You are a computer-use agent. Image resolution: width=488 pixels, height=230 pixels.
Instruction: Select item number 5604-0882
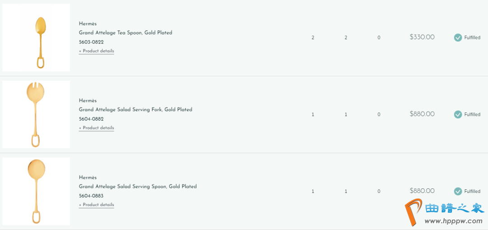pos(91,119)
